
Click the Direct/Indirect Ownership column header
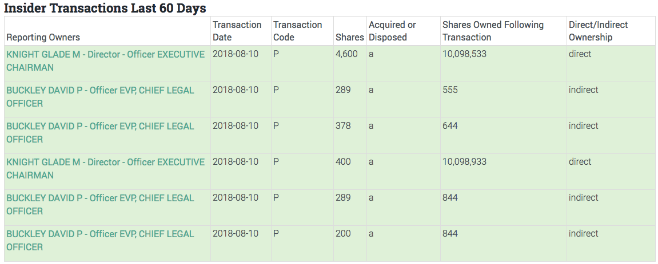(x=598, y=31)
